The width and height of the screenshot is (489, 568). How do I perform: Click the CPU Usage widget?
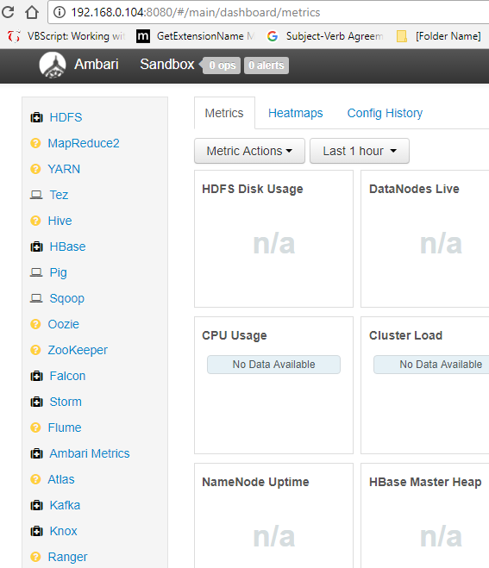(x=273, y=385)
